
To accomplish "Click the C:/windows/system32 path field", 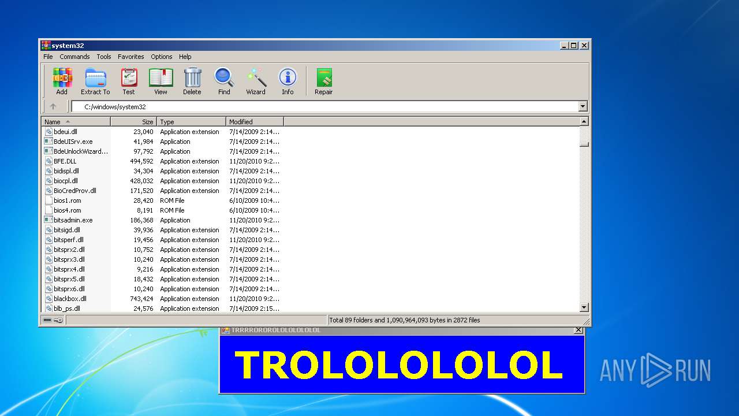I will pyautogui.click(x=324, y=106).
